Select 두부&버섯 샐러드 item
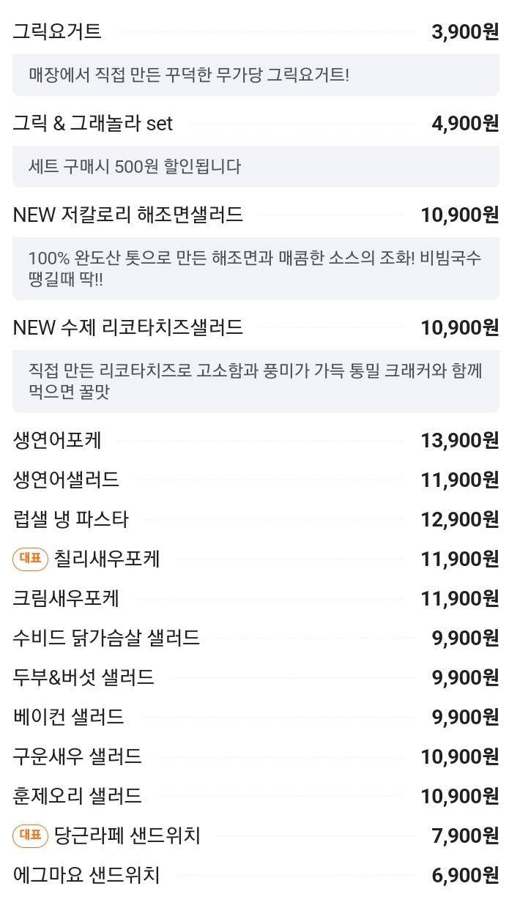 (x=256, y=677)
